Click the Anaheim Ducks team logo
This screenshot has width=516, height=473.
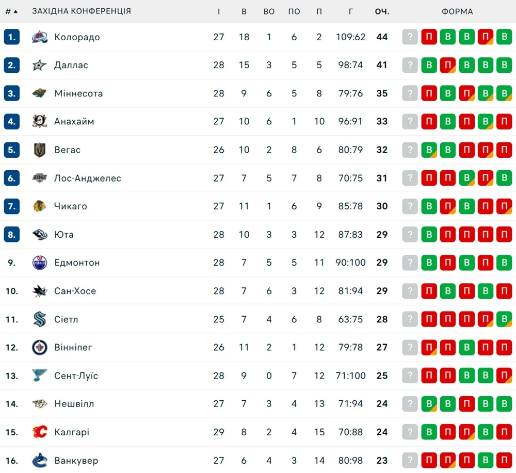(x=40, y=122)
